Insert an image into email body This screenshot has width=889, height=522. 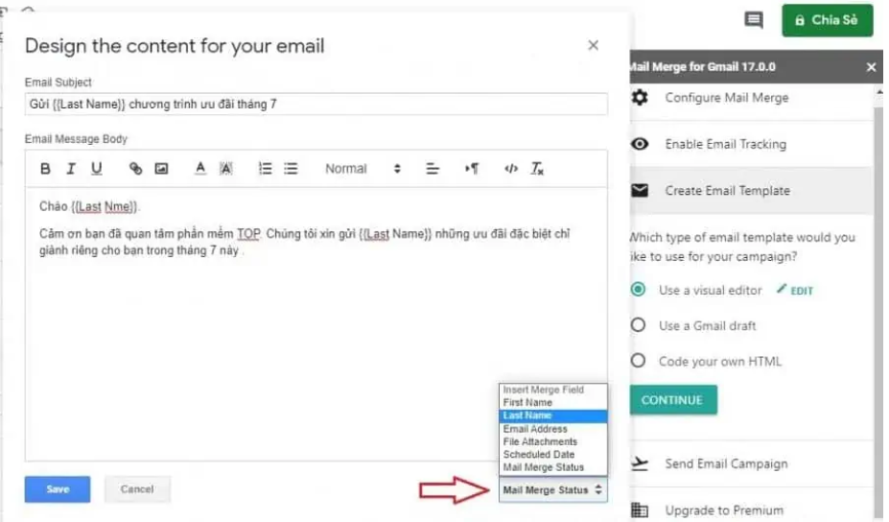[x=161, y=169]
